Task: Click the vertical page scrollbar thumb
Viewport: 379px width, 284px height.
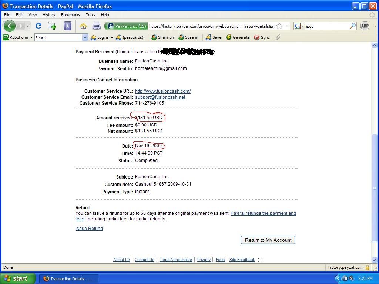Action: [375, 188]
